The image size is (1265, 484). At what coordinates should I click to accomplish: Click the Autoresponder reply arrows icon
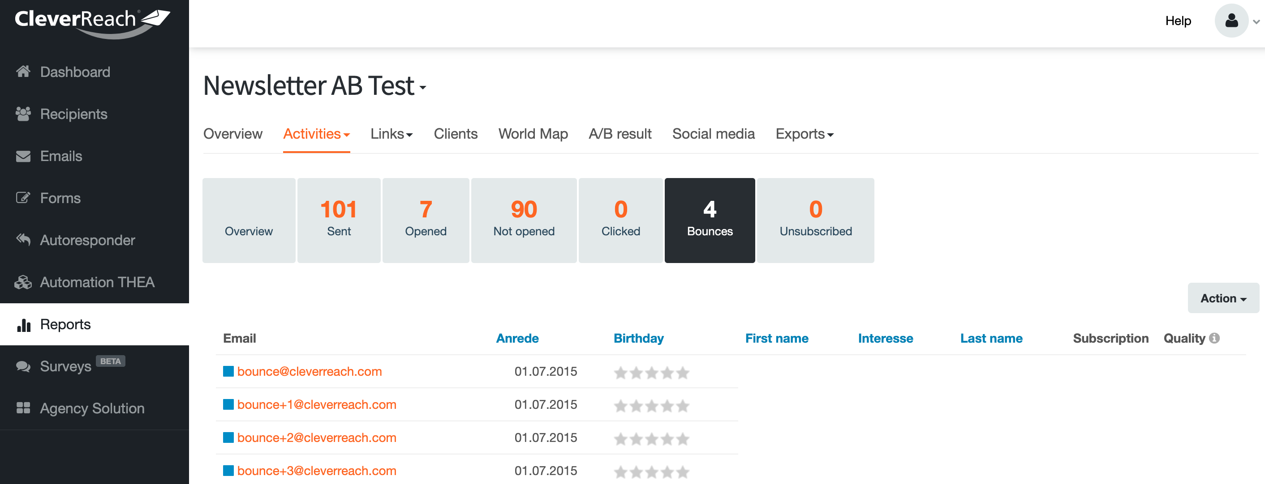(x=23, y=240)
